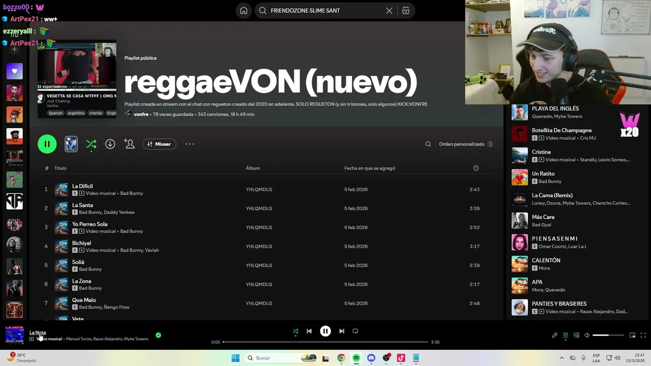Open the Ñengo Flow artist link
The height and width of the screenshot is (366, 651).
click(116, 307)
